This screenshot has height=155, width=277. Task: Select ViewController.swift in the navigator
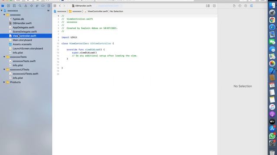click(x=26, y=36)
